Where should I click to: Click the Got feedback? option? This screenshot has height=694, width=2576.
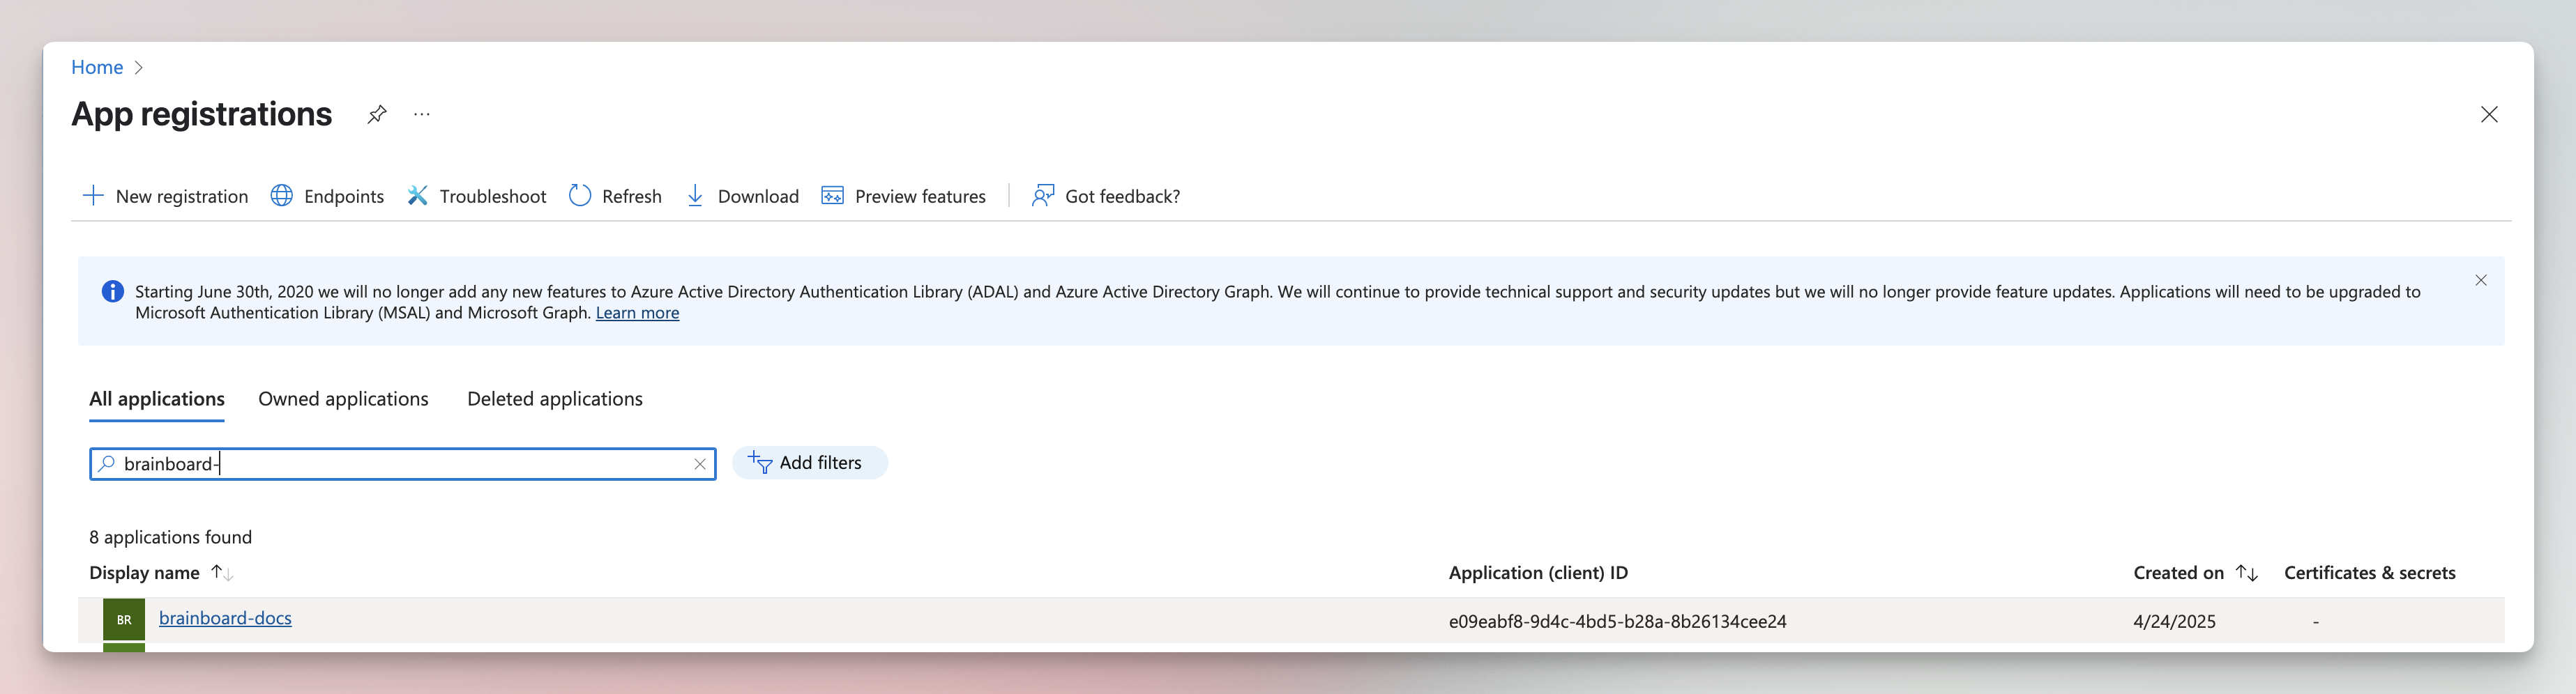click(x=1105, y=196)
